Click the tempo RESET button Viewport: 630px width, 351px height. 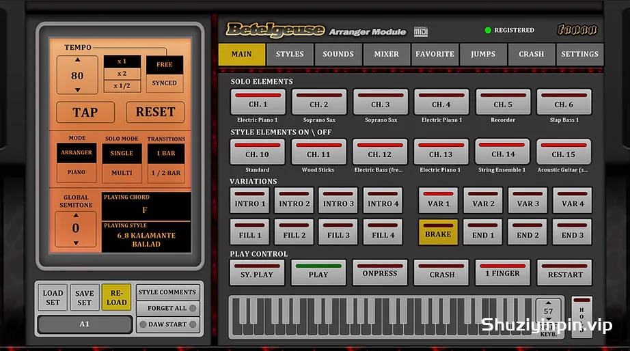coord(155,111)
